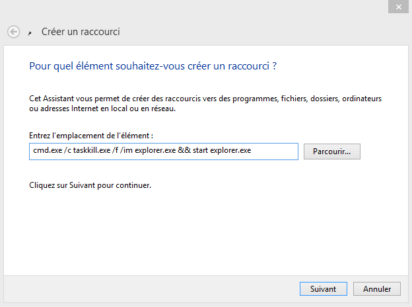The image size is (412, 307).
Task: Click the empty space after the command text
Action: pos(275,152)
